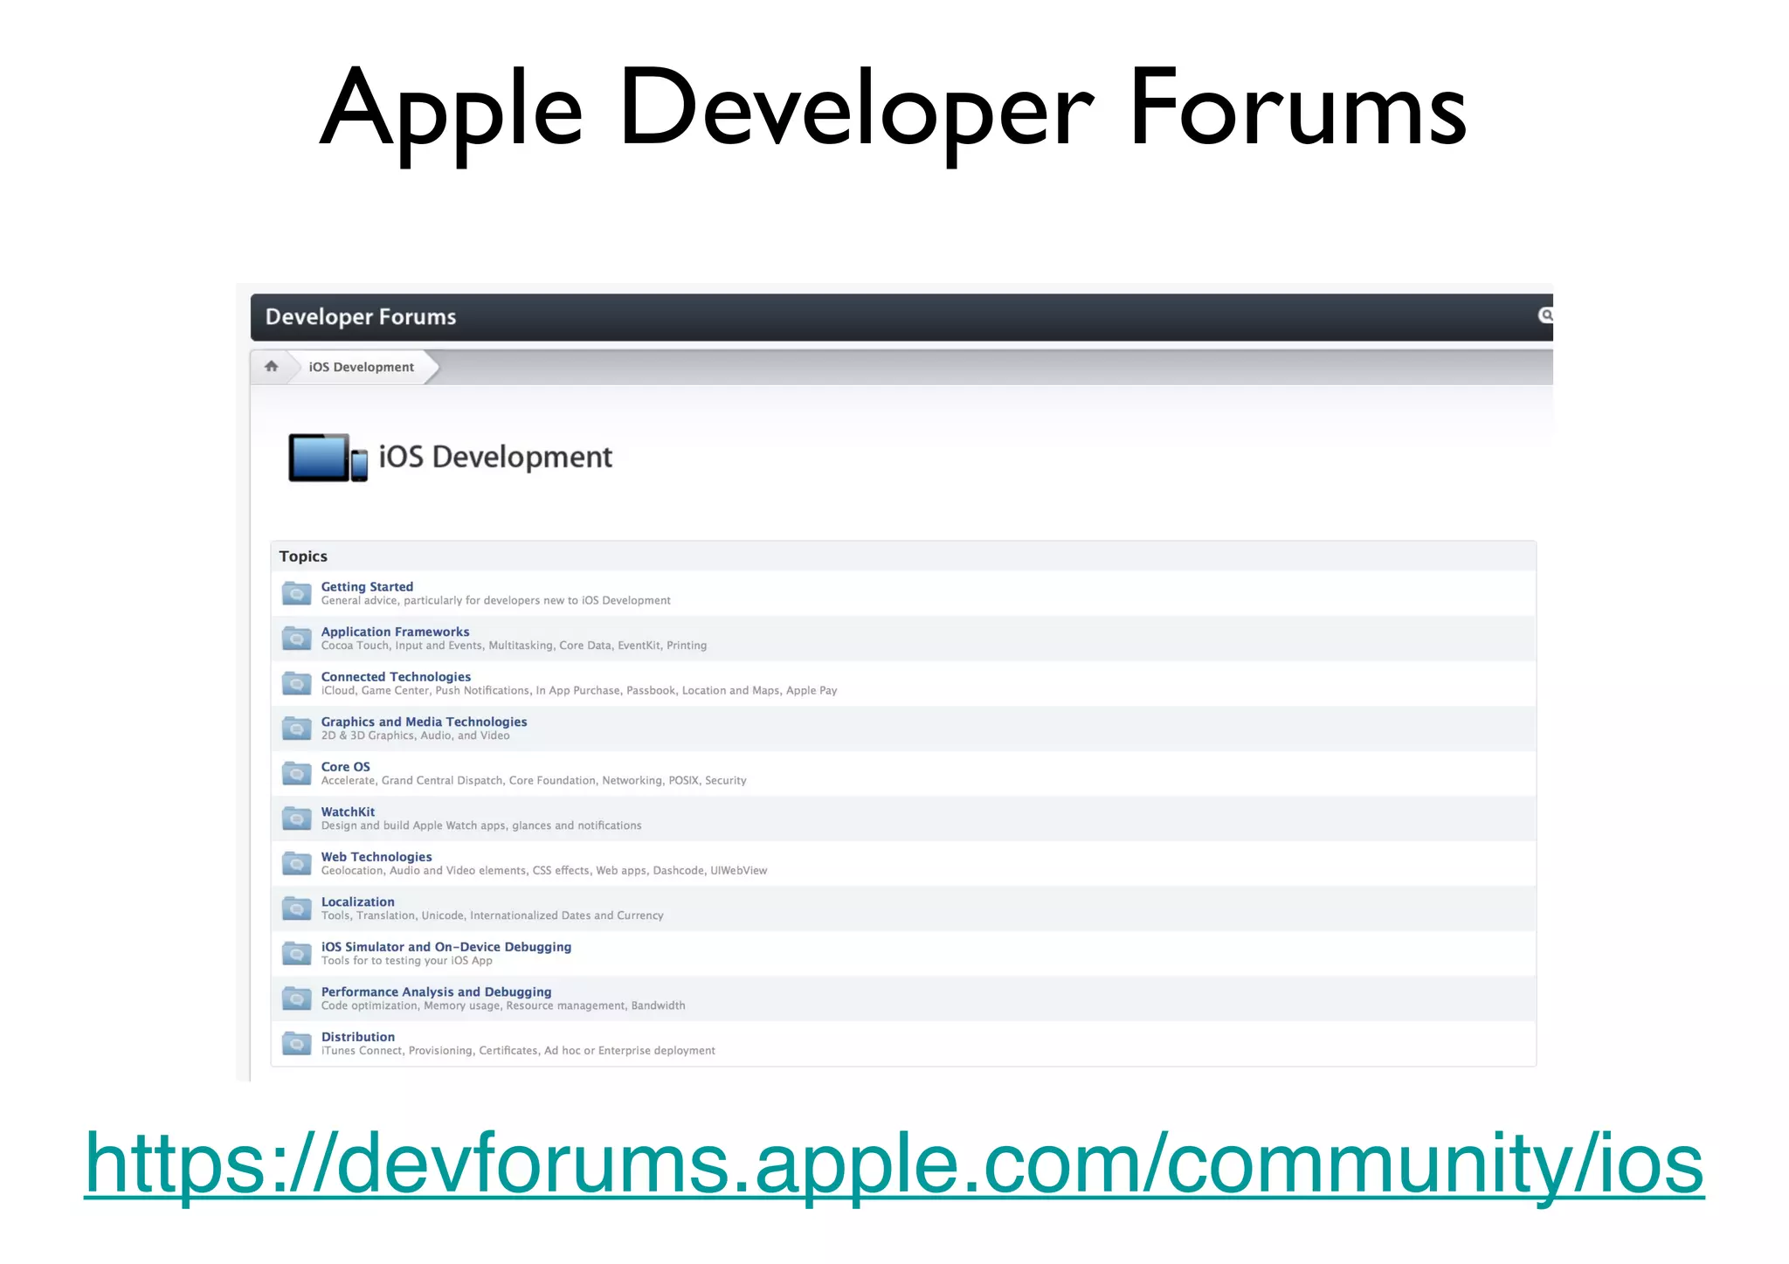1789x1264 pixels.
Task: Click the folder icon beside Localization
Action: pyautogui.click(x=297, y=908)
